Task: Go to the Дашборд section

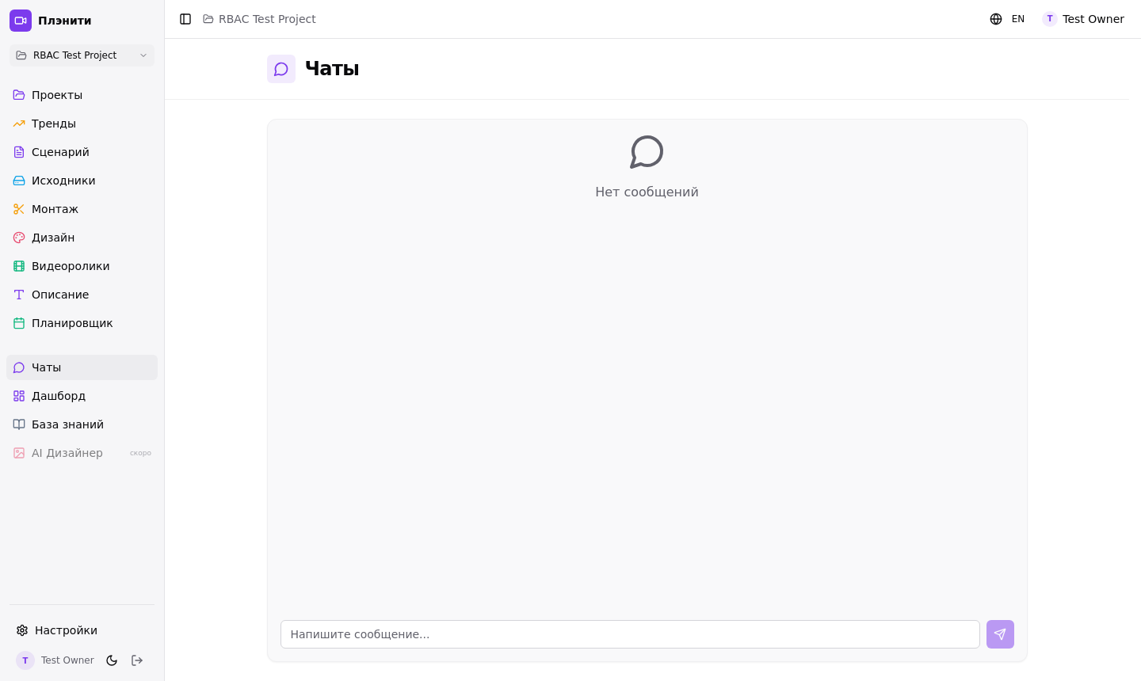Action: pos(59,396)
